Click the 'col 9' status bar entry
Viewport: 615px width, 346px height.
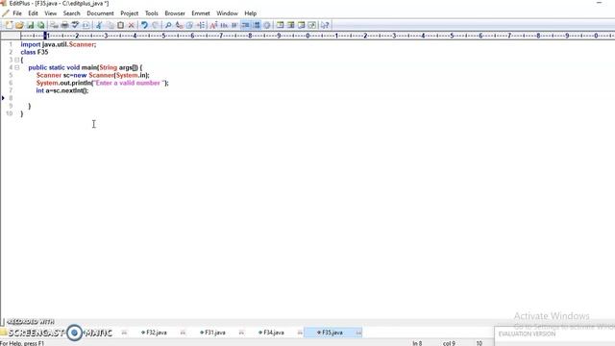449,343
